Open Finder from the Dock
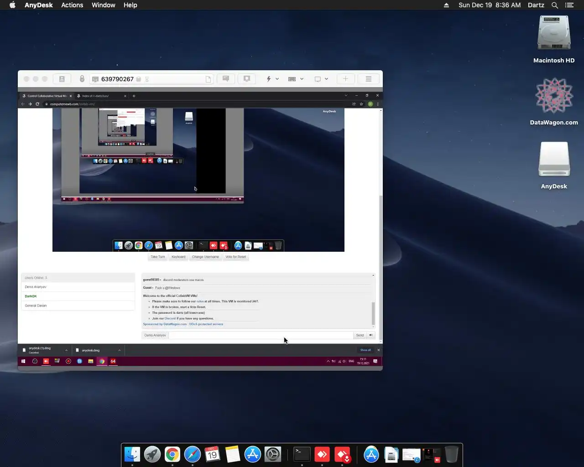Image resolution: width=584 pixels, height=467 pixels. 132,454
